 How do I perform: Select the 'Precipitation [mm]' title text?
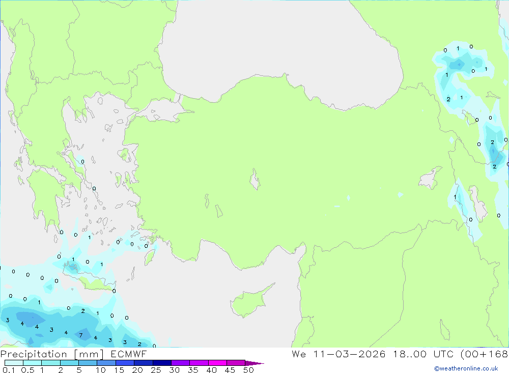coord(52,354)
